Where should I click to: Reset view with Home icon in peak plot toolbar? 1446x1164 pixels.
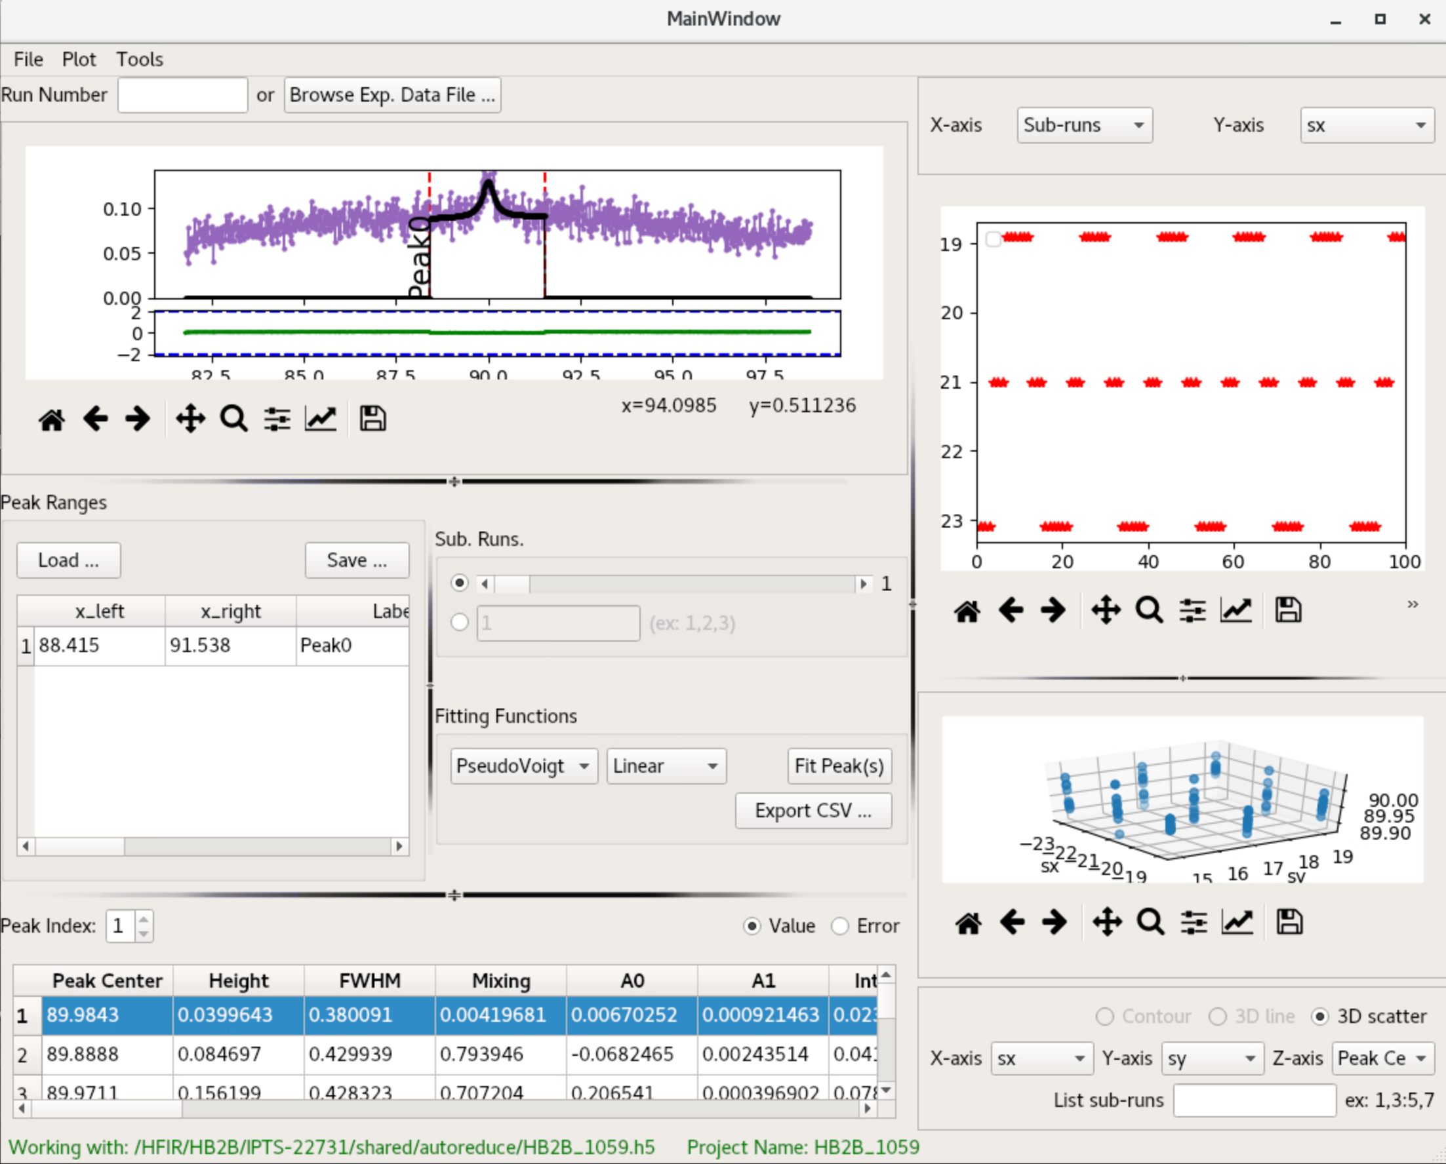[x=52, y=419]
